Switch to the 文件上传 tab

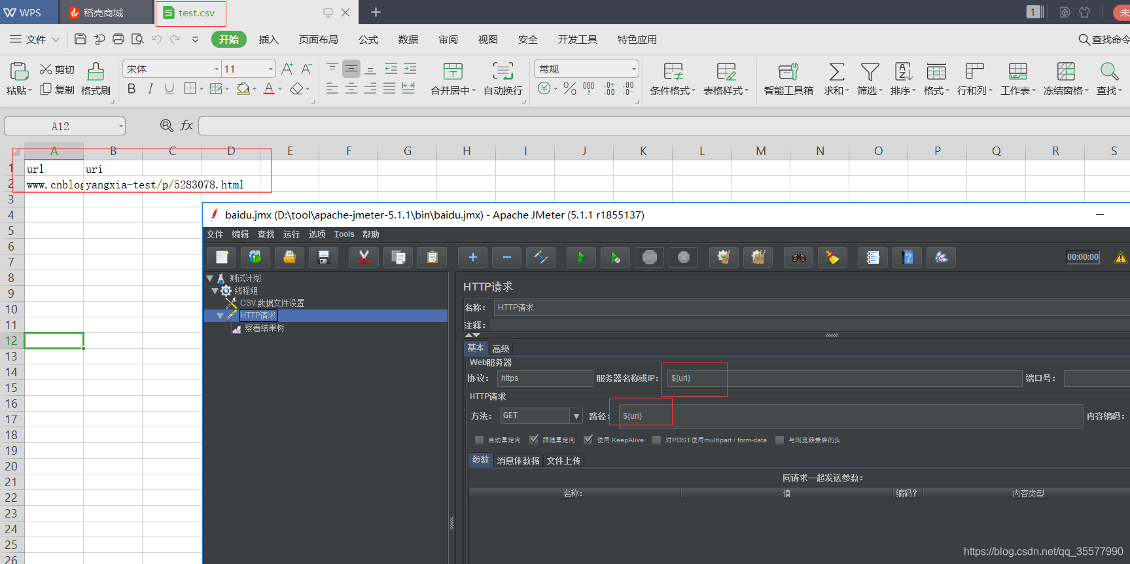[564, 461]
